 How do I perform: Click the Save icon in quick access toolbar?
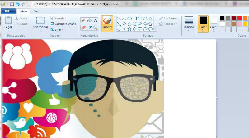click(x=12, y=4)
